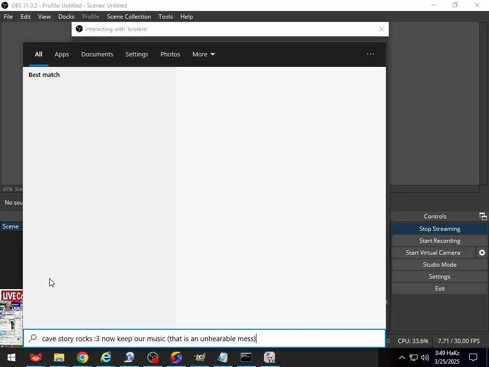Open the Edit menu
Viewport: 489px width, 367px height.
25,17
